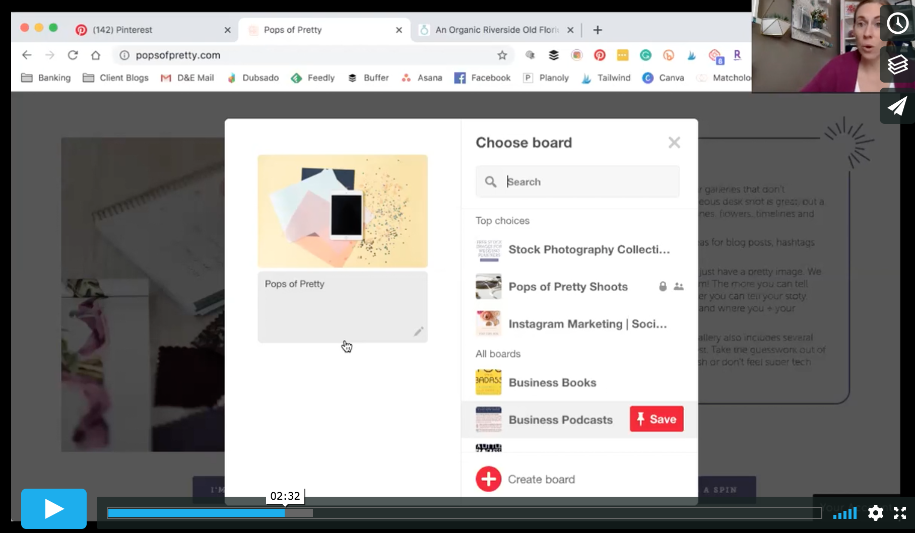Edit the pin description with the pencil icon
This screenshot has height=533, width=915.
pyautogui.click(x=419, y=331)
